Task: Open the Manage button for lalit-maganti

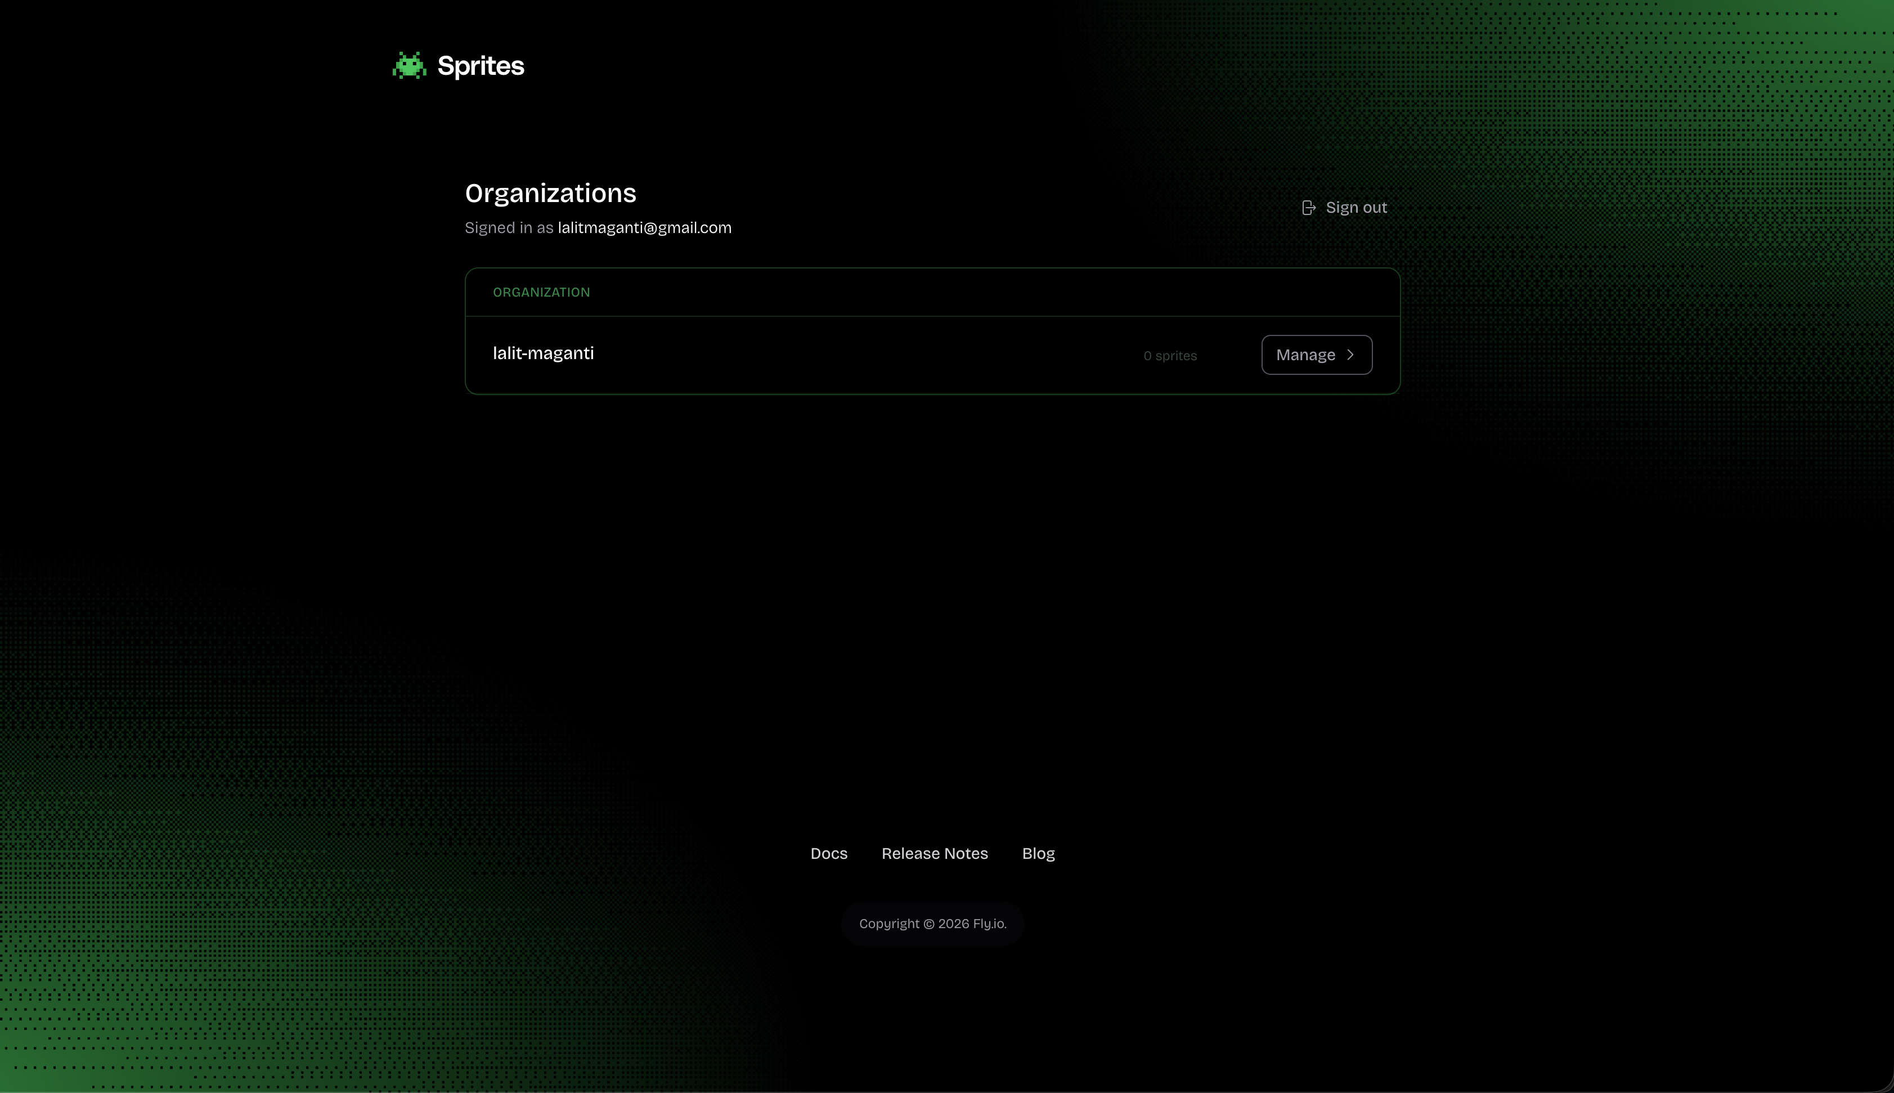Action: 1316,355
